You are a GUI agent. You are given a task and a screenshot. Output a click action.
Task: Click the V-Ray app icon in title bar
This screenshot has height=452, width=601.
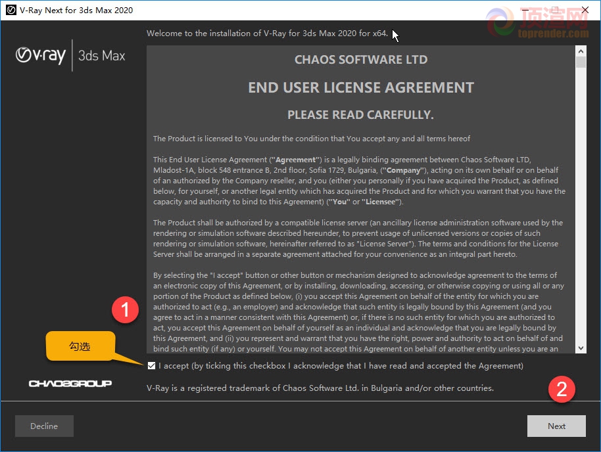[11, 10]
